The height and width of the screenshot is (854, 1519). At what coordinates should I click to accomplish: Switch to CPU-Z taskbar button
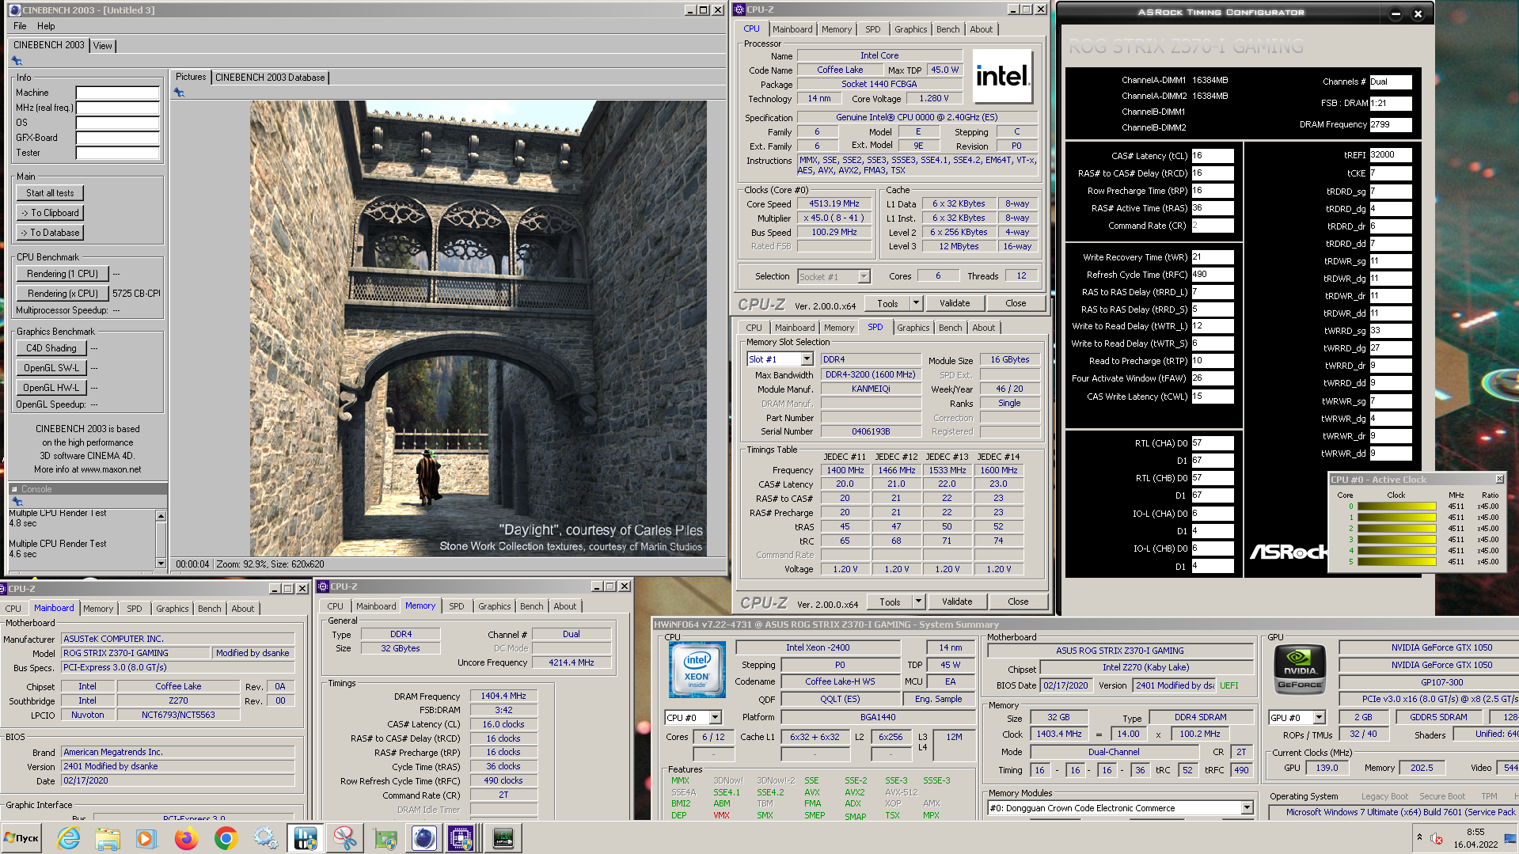(x=461, y=838)
